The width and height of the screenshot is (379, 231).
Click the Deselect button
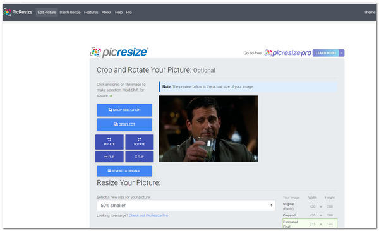(x=124, y=124)
